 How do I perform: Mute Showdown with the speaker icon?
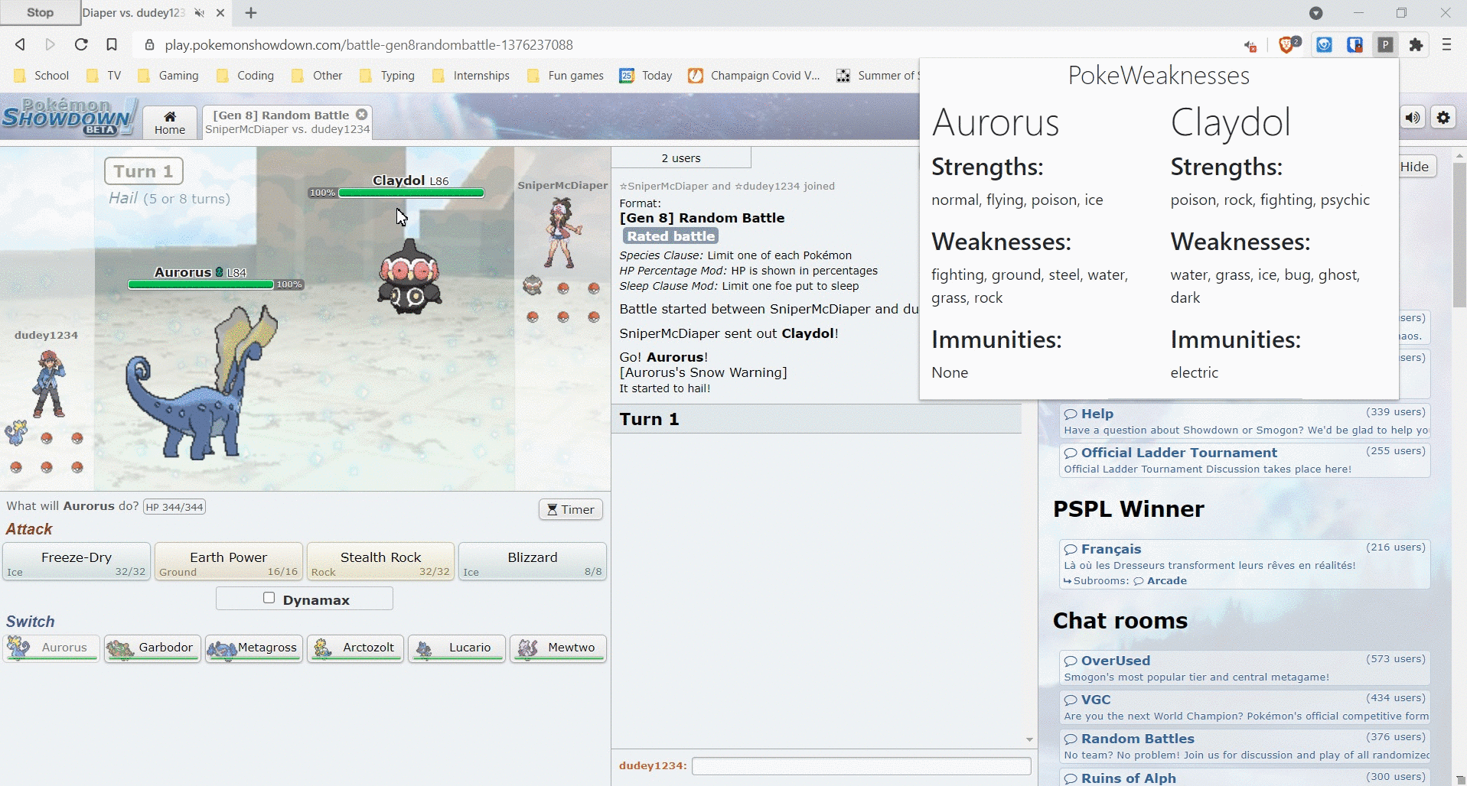(x=1413, y=117)
